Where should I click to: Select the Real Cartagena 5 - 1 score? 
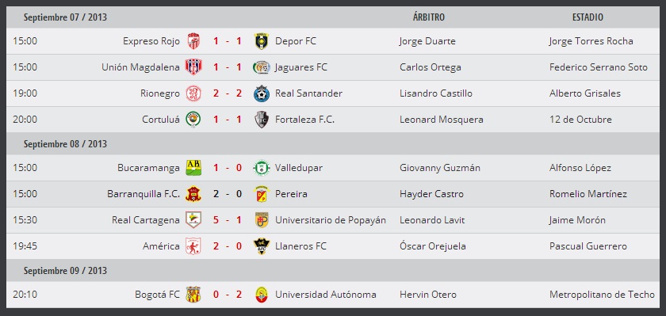point(228,220)
